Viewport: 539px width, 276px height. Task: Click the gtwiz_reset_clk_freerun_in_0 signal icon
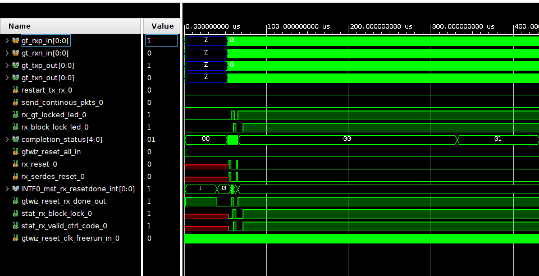pyautogui.click(x=16, y=238)
